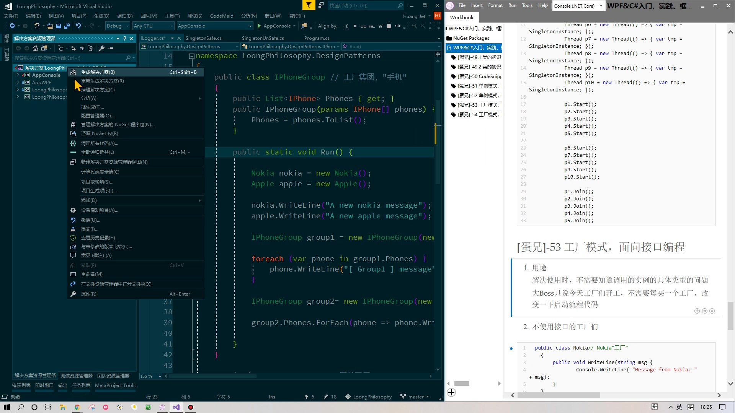Click Sync with Active Document icon

click(x=73, y=48)
